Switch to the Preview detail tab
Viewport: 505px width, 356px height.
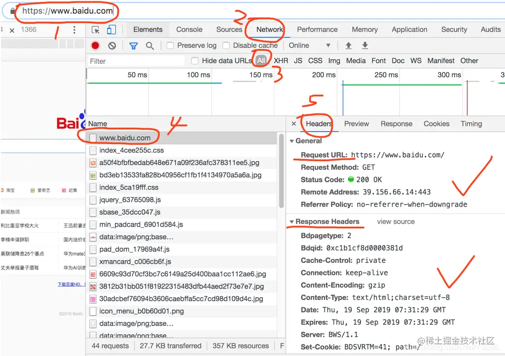pos(356,123)
